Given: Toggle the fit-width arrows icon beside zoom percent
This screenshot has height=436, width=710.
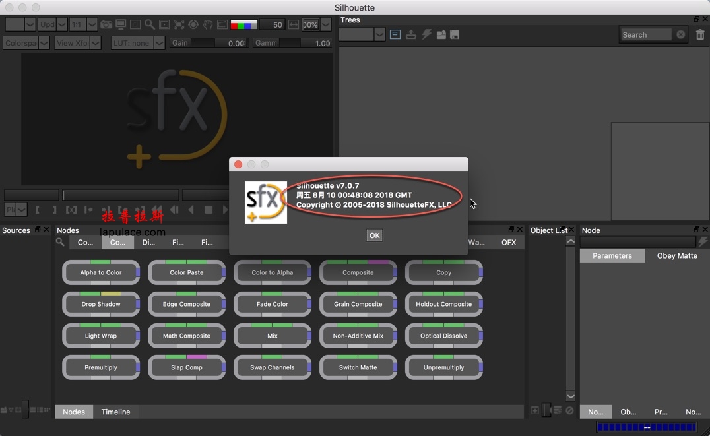Looking at the screenshot, I should pos(294,24).
